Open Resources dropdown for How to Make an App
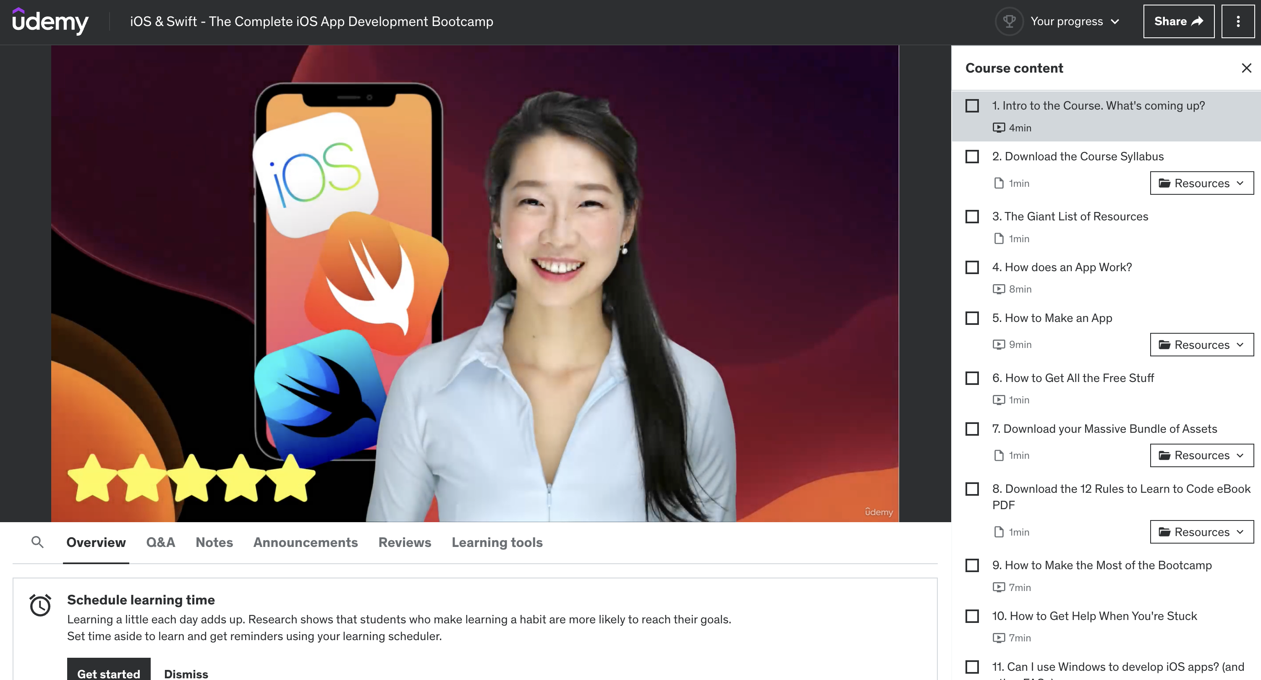This screenshot has width=1261, height=680. coord(1201,345)
